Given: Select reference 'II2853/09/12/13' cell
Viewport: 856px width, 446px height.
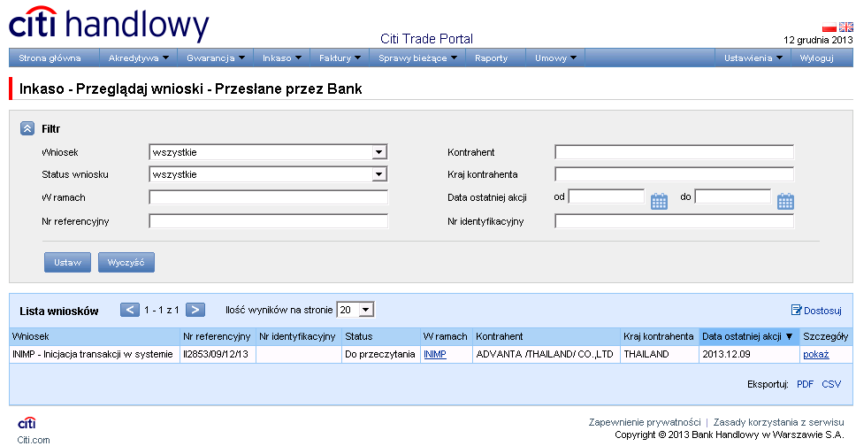Looking at the screenshot, I should pos(218,354).
